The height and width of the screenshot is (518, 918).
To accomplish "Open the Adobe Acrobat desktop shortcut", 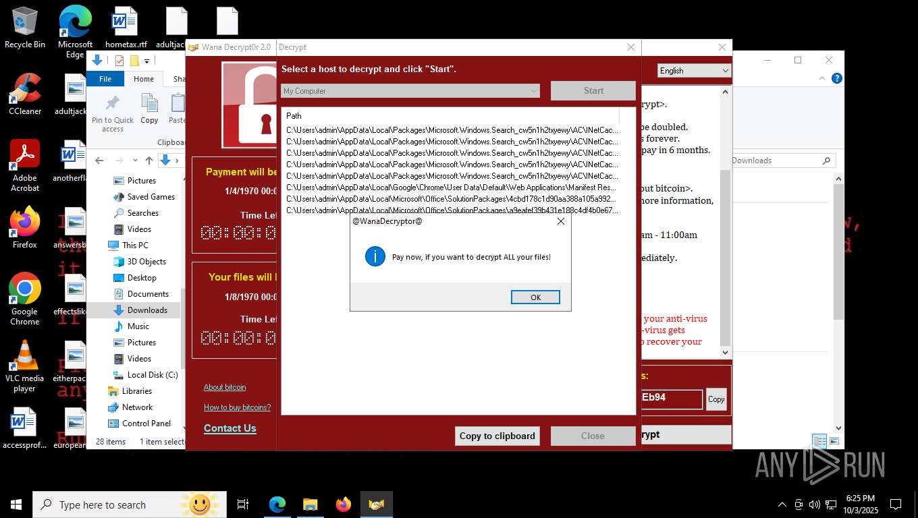I will click(x=25, y=166).
